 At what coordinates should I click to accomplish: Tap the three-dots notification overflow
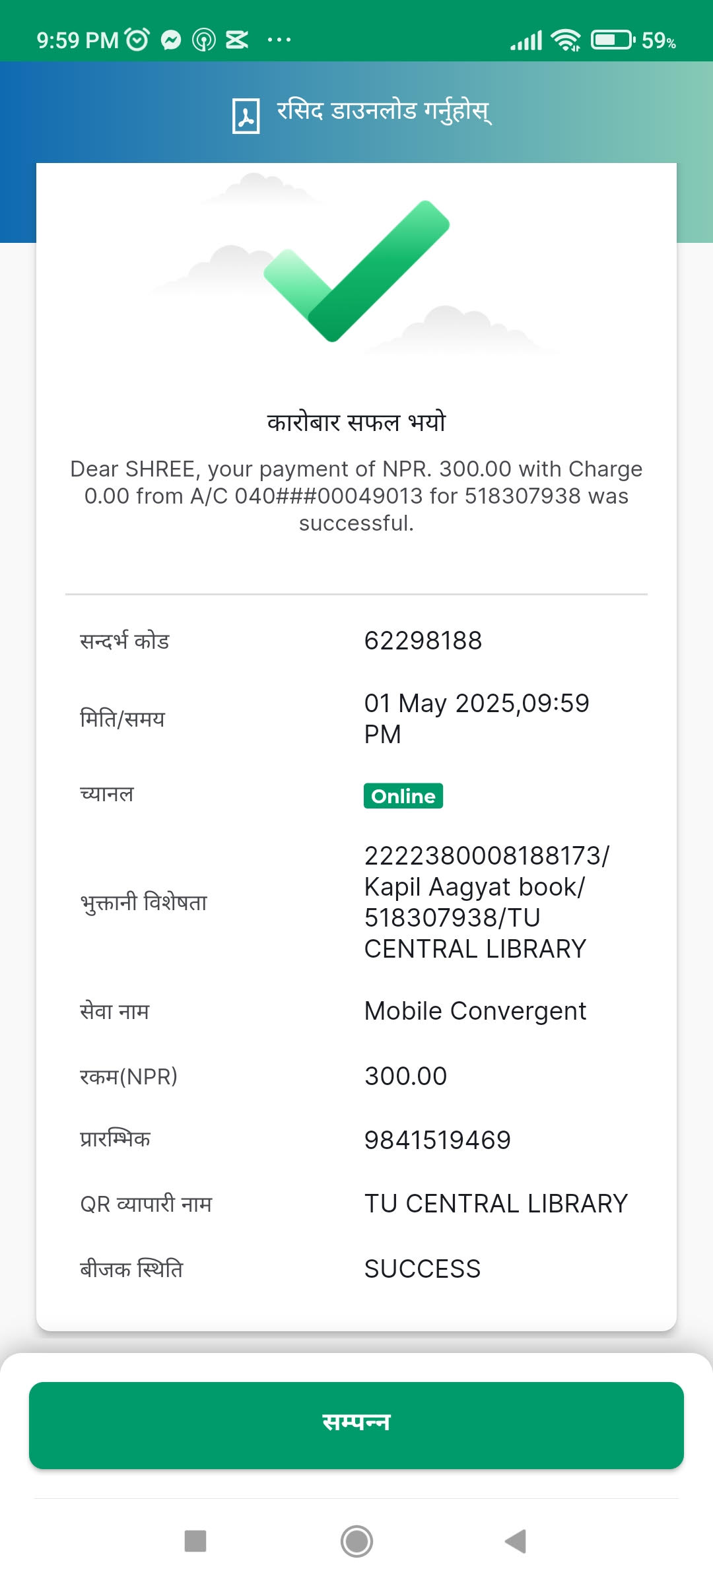click(279, 40)
